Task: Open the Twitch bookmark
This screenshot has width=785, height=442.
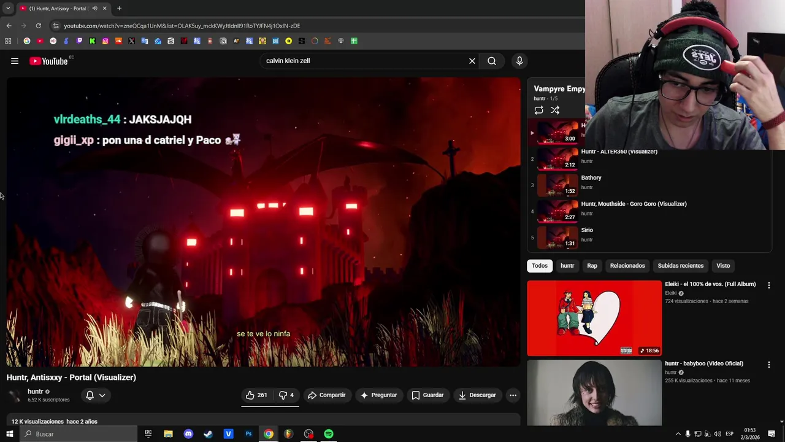Action: click(x=79, y=41)
